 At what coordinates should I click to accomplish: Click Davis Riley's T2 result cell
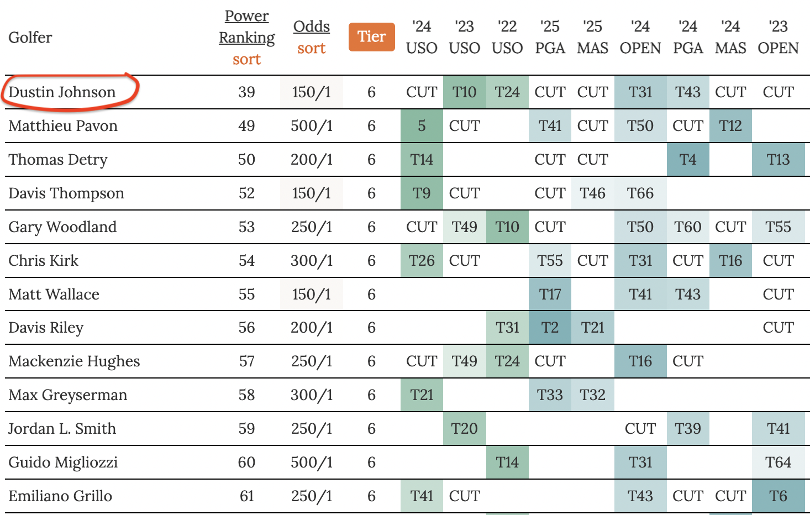point(550,328)
